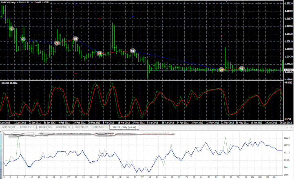
Task: Click the 28 Jun 2012 date label
Action: pos(286,123)
